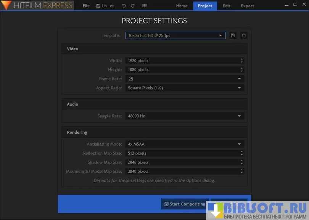Image resolution: width=309 pixels, height=220 pixels.
Task: Click the untitled project save icon
Action: [x=98, y=6]
